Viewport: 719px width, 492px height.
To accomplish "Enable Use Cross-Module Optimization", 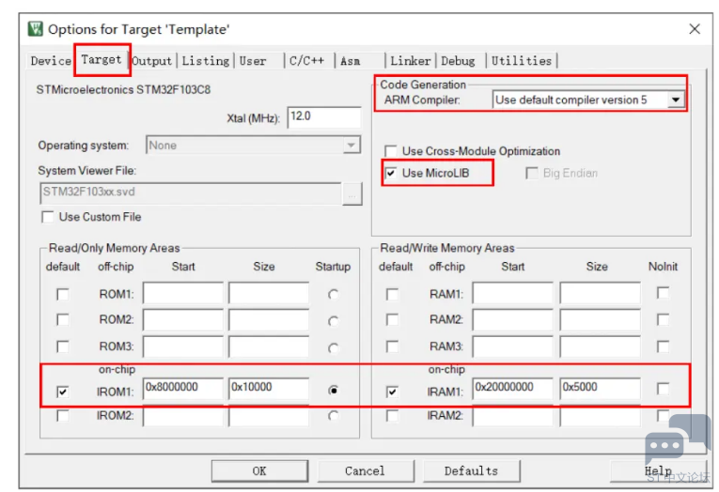I will (x=391, y=151).
